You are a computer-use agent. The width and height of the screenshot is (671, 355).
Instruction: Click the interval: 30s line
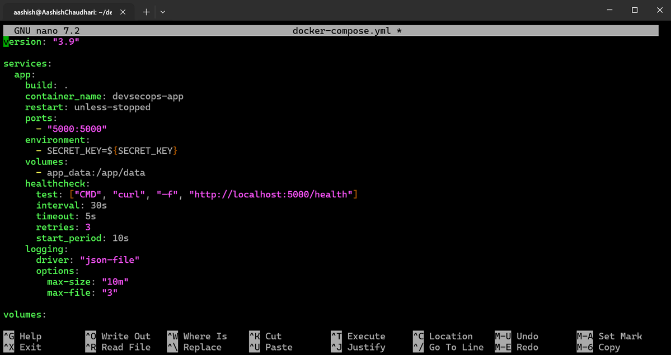(x=72, y=206)
